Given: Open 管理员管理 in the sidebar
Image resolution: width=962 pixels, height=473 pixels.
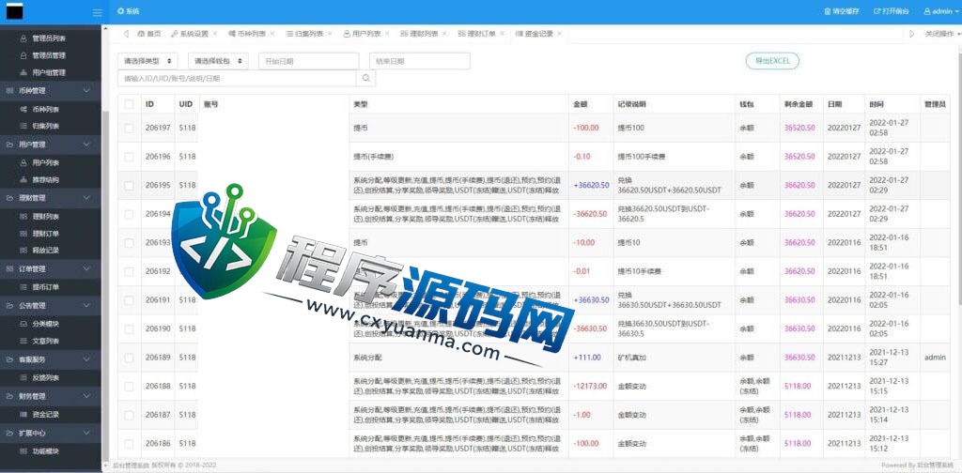Looking at the screenshot, I should pos(51,55).
